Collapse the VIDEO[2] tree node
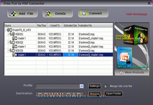Screen dimensions: 153x105 tap(8, 42)
